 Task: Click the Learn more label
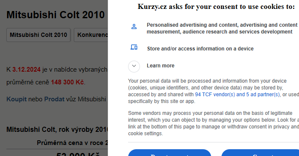click(x=160, y=66)
